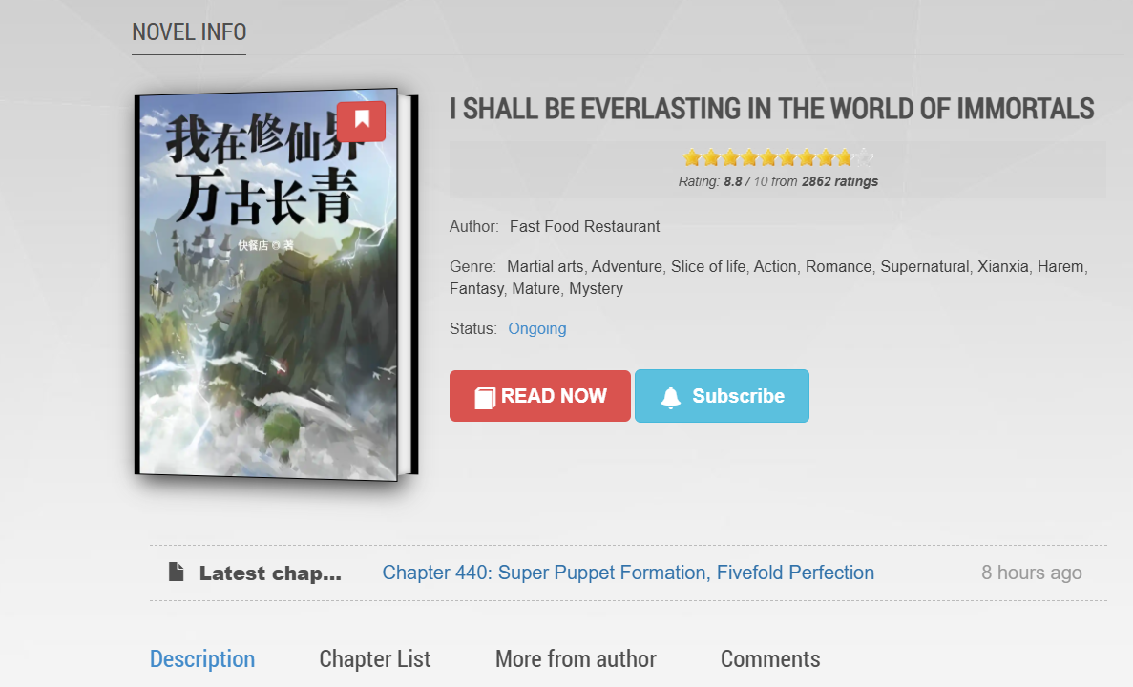Open the Harem genre link
The image size is (1133, 687).
click(x=1060, y=266)
